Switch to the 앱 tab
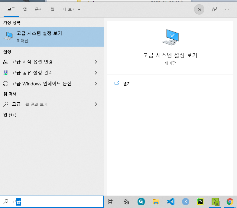Viewport: 237px width, 208px height. click(25, 9)
